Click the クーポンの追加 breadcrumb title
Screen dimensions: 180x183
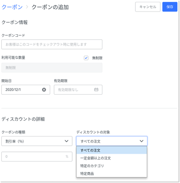click(50, 7)
